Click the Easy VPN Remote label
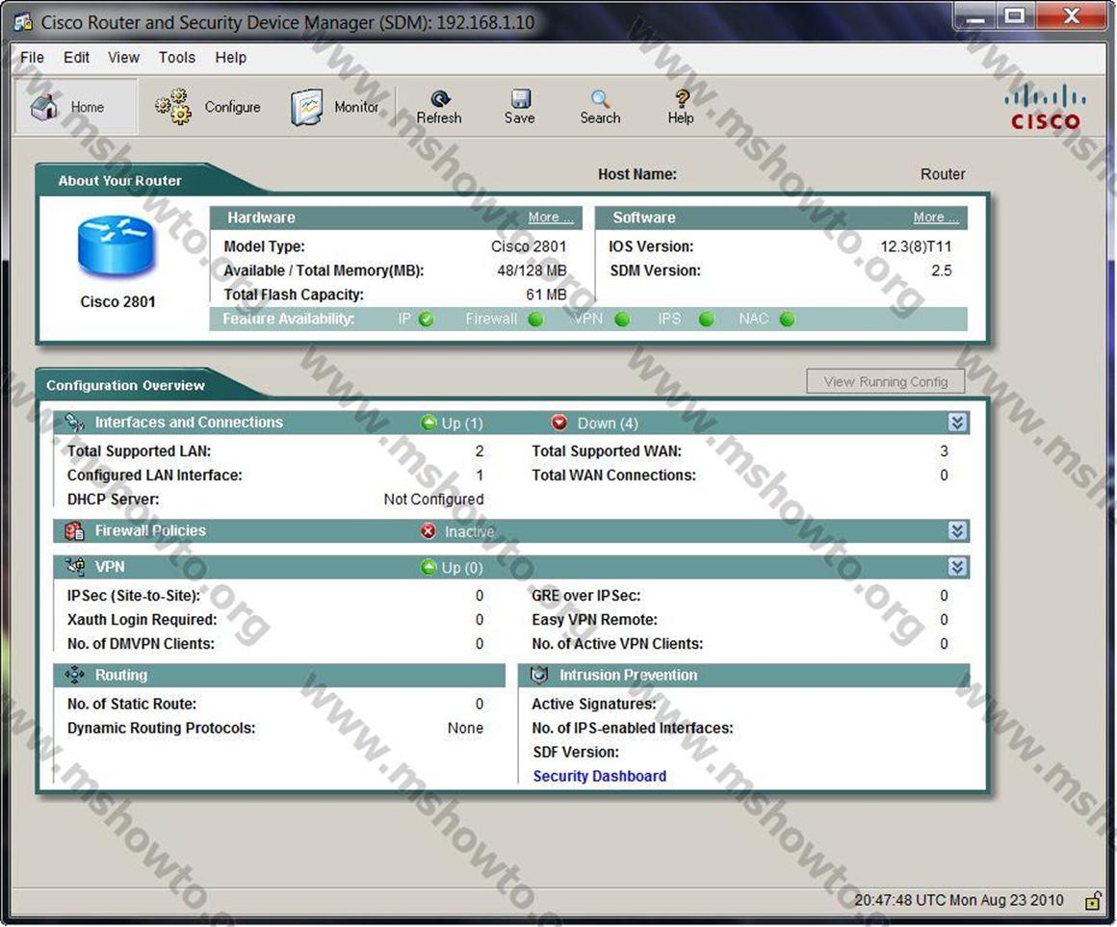The image size is (1117, 927). (594, 620)
